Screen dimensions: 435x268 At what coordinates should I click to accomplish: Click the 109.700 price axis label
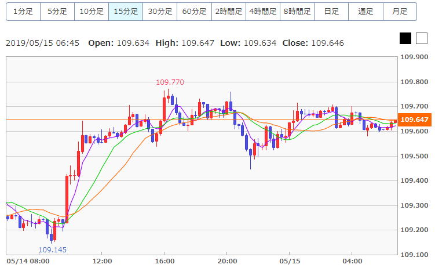tap(414, 106)
